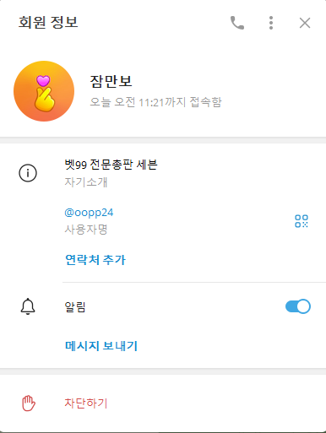Show the QR code for username
This screenshot has height=433, width=326.
pyautogui.click(x=302, y=221)
